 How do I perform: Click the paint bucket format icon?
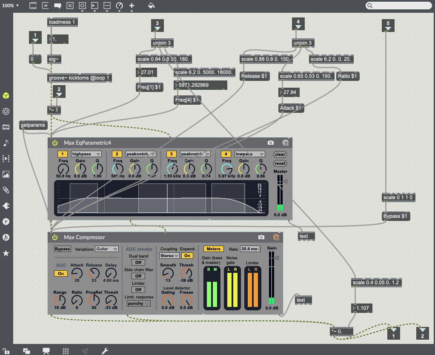[x=151, y=6]
